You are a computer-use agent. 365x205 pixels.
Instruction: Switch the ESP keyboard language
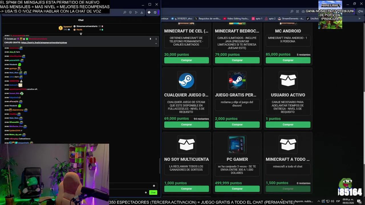pyautogui.click(x=338, y=201)
